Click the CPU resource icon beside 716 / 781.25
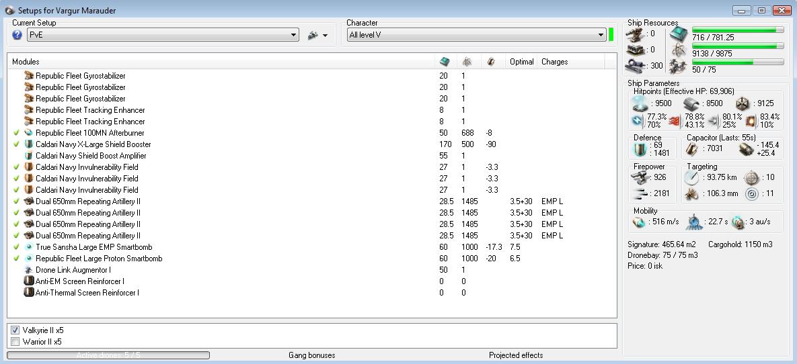 (679, 34)
